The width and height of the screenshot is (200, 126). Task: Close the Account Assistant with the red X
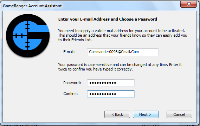188,4
